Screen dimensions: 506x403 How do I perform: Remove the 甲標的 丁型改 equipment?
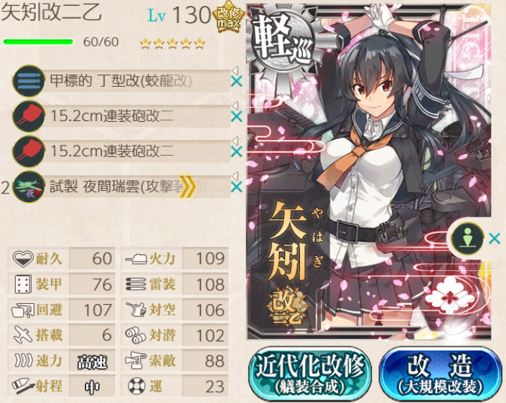[237, 82]
